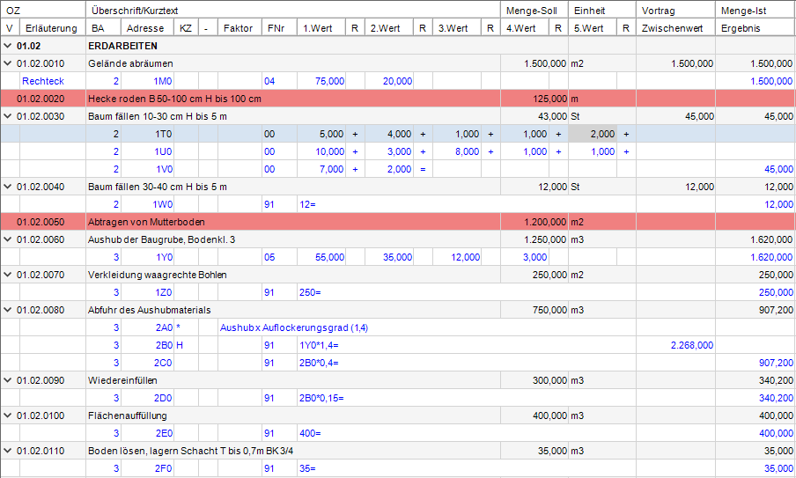Select red row 01.02.0050 Abtragen von Mutterboden

(x=398, y=222)
